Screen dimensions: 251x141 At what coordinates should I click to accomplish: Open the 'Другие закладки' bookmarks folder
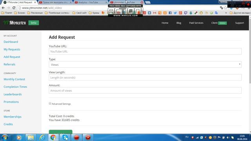tap(240, 13)
